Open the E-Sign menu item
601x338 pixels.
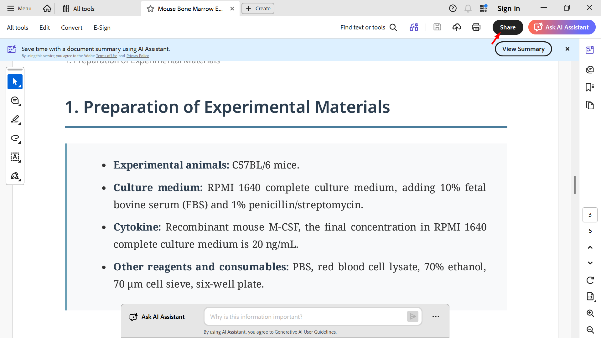pos(102,28)
